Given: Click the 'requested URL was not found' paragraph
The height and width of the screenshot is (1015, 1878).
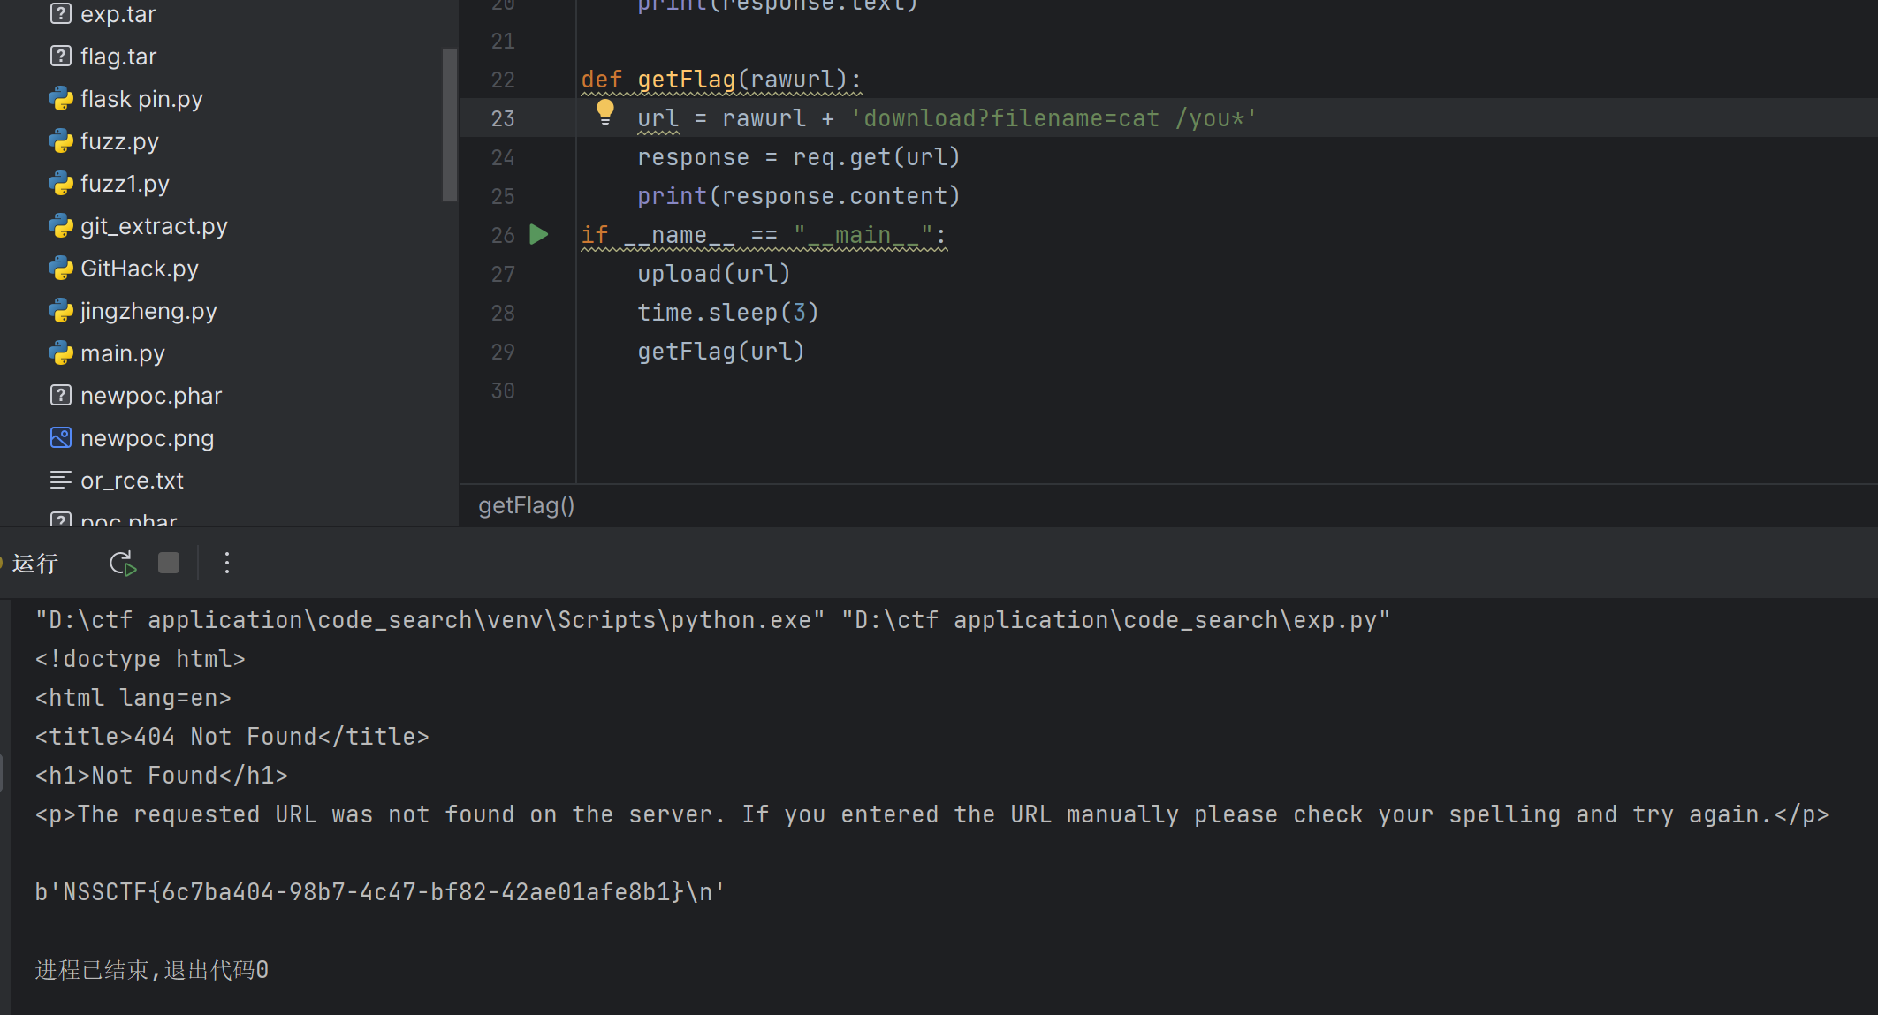Looking at the screenshot, I should click(931, 814).
